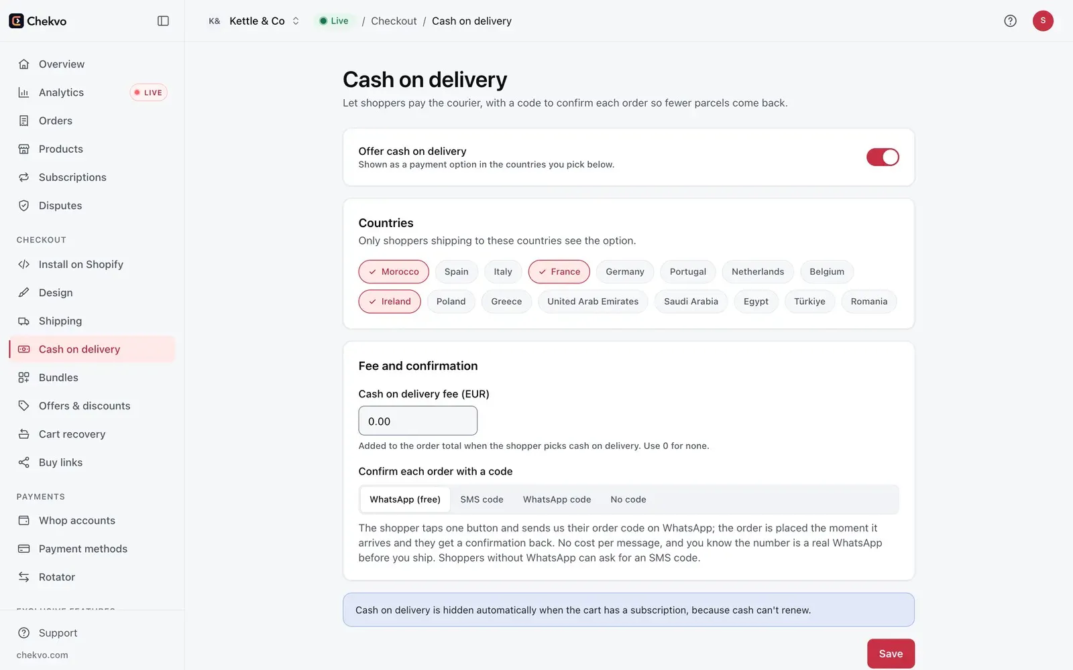Switch to the No code option
The width and height of the screenshot is (1073, 670).
click(628, 500)
